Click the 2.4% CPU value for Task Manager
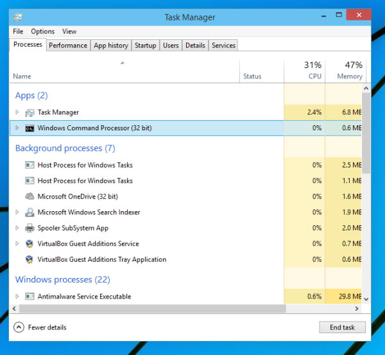Viewport: 385px width, 355px height. coord(314,112)
